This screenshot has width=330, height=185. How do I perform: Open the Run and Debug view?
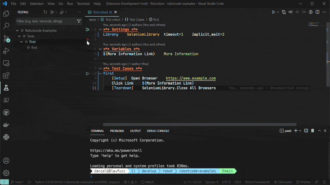point(6,51)
